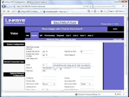Click the Primary DNS field

pyautogui.click(x=49, y=81)
